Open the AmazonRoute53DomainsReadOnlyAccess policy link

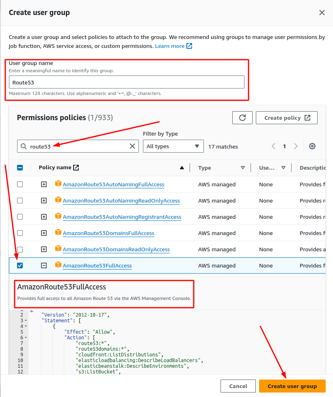click(x=116, y=249)
